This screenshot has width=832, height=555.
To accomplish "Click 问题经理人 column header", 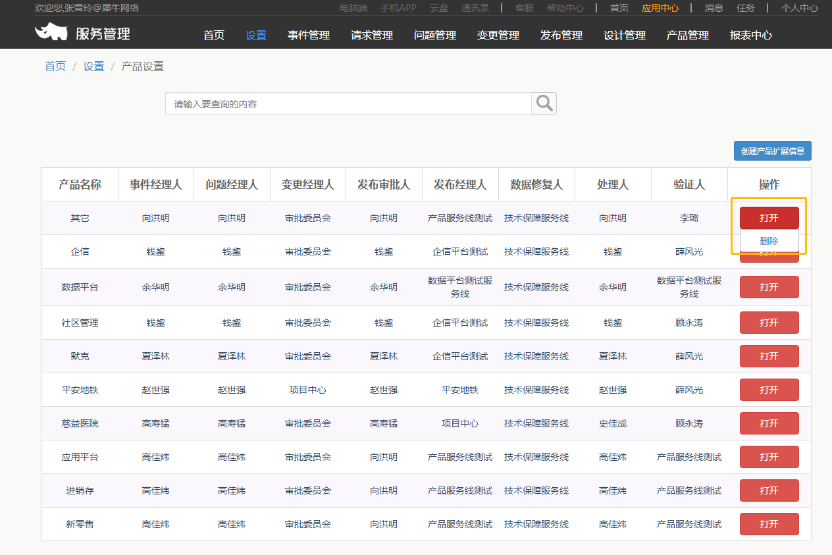I will [232, 184].
